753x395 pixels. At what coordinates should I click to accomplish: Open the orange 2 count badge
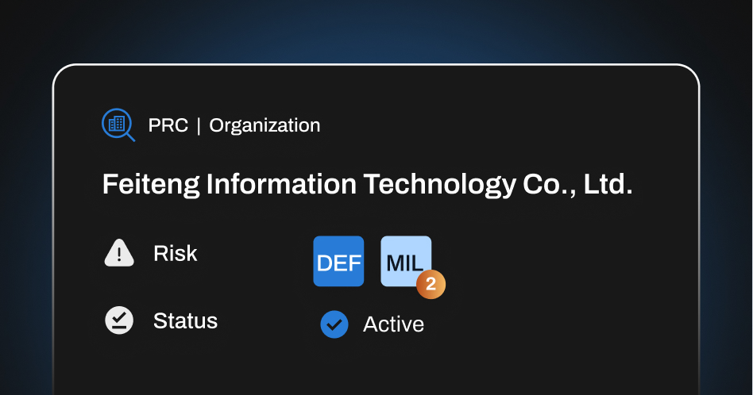click(431, 284)
